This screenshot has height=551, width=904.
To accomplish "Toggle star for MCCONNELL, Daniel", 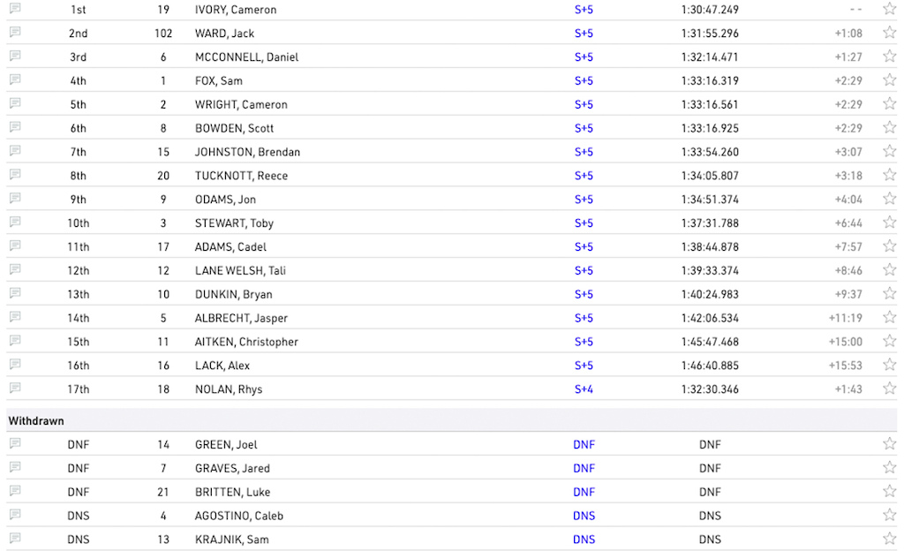I will 889,56.
